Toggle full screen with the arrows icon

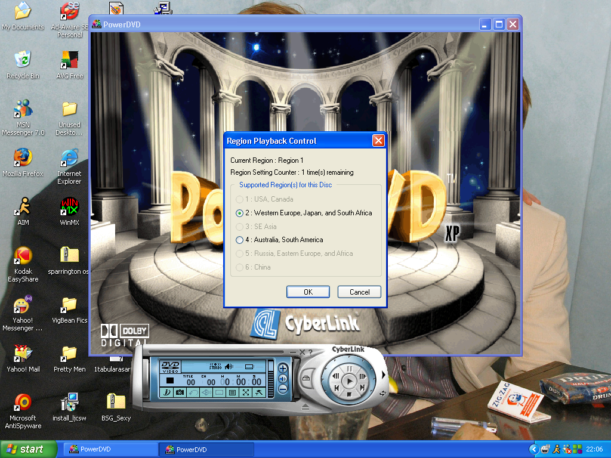(x=246, y=392)
